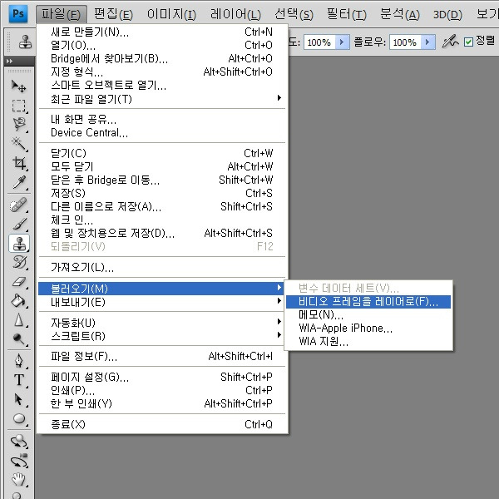Open the 분석(A) menu
This screenshot has height=499, width=499.
click(x=400, y=14)
